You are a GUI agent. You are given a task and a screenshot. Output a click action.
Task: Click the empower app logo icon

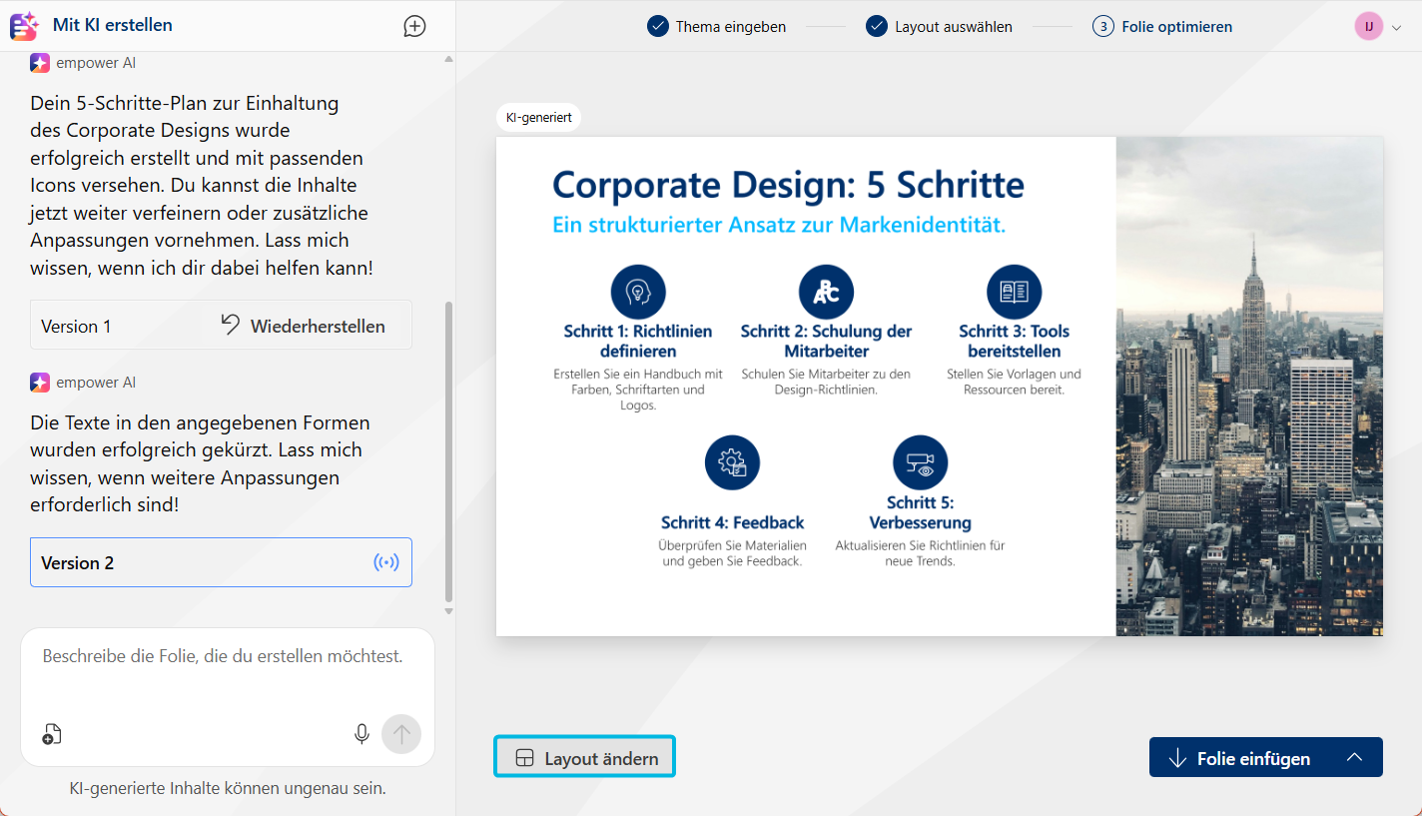pyautogui.click(x=24, y=26)
